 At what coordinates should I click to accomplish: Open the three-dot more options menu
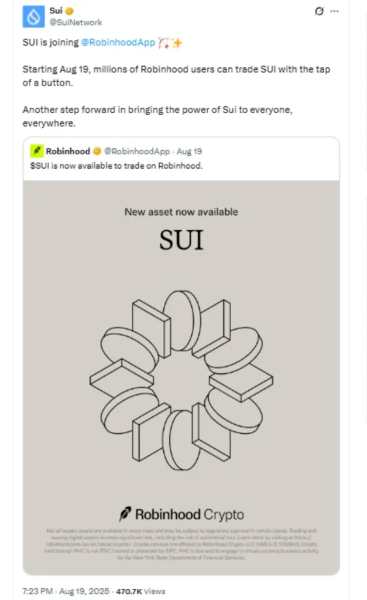click(x=334, y=11)
